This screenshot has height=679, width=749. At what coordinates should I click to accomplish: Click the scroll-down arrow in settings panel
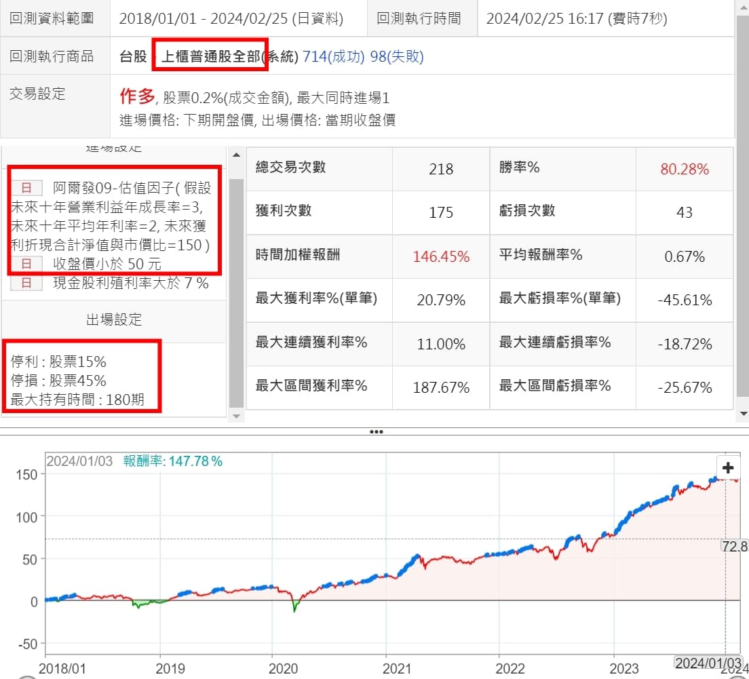coord(236,415)
